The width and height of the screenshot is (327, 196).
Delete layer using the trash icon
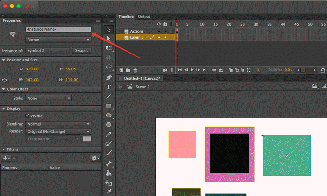(x=135, y=70)
